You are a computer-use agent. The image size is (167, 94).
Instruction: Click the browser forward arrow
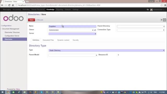coord(6,5)
